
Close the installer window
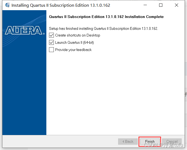point(177,5)
